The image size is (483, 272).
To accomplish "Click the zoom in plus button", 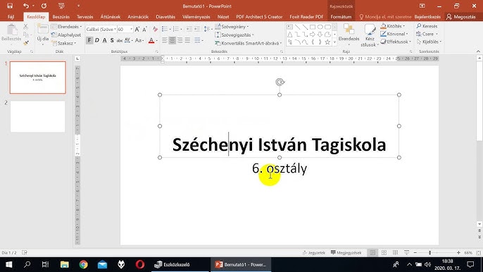I will [x=458, y=253].
